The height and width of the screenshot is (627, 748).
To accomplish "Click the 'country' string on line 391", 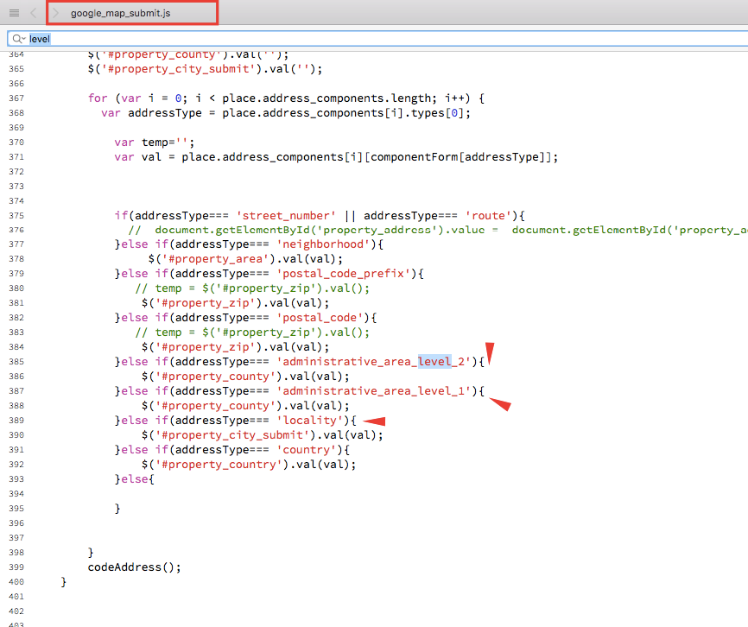I will pos(307,450).
